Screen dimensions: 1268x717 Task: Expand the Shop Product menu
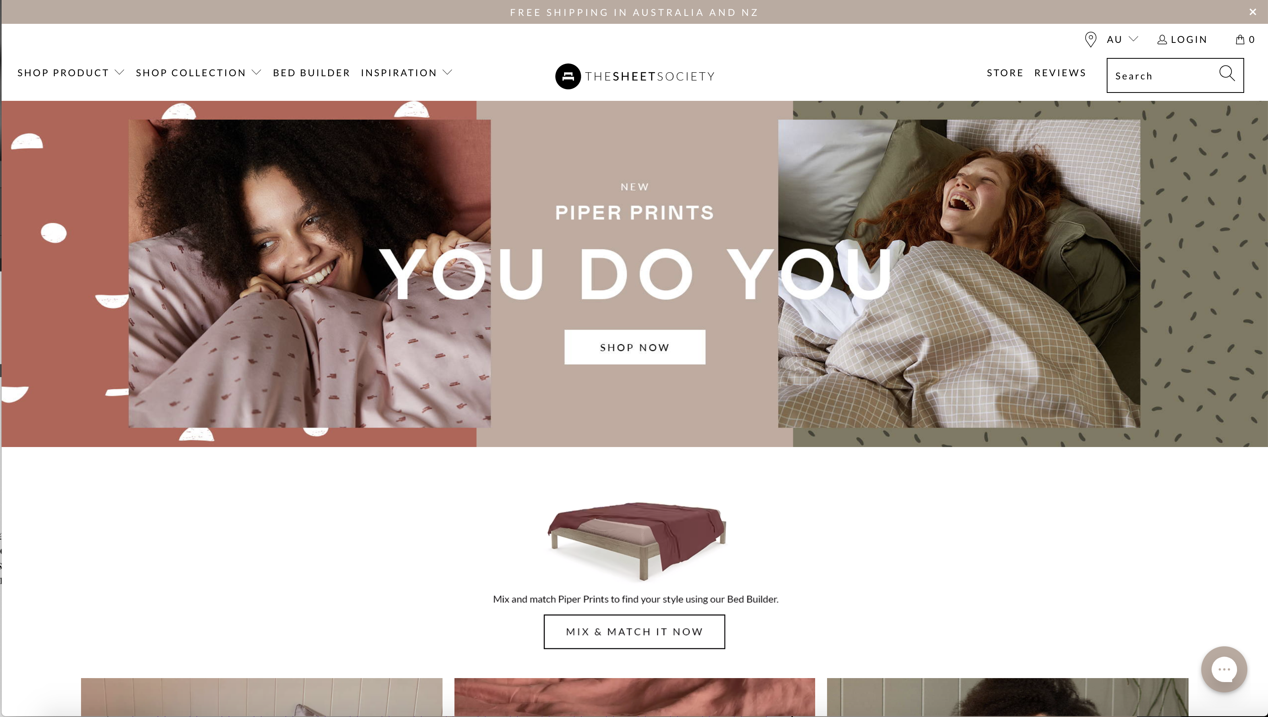(x=71, y=73)
